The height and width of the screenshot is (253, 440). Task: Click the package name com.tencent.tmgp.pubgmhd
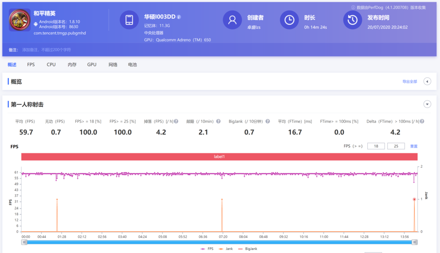(60, 33)
